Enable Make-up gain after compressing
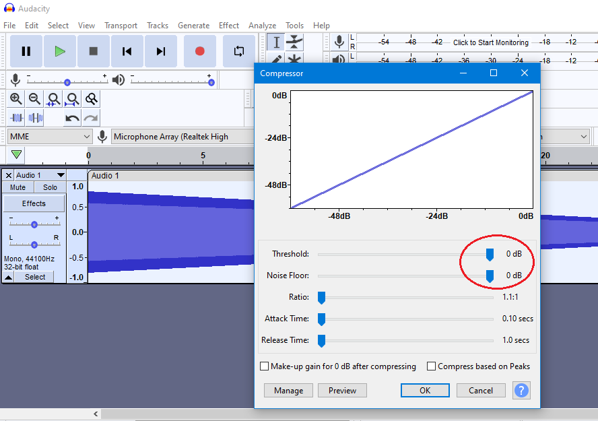Viewport: 598px width, 421px height. tap(265, 366)
